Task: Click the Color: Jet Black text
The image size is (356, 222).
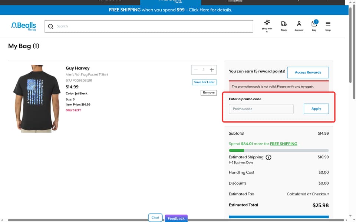Action: click(76, 93)
